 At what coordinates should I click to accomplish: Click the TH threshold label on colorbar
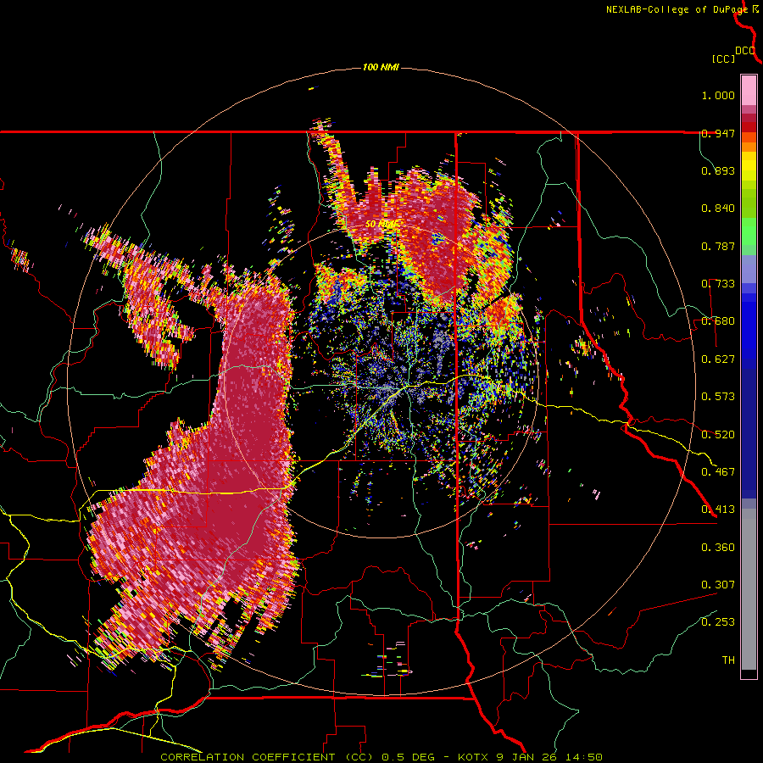(x=728, y=660)
